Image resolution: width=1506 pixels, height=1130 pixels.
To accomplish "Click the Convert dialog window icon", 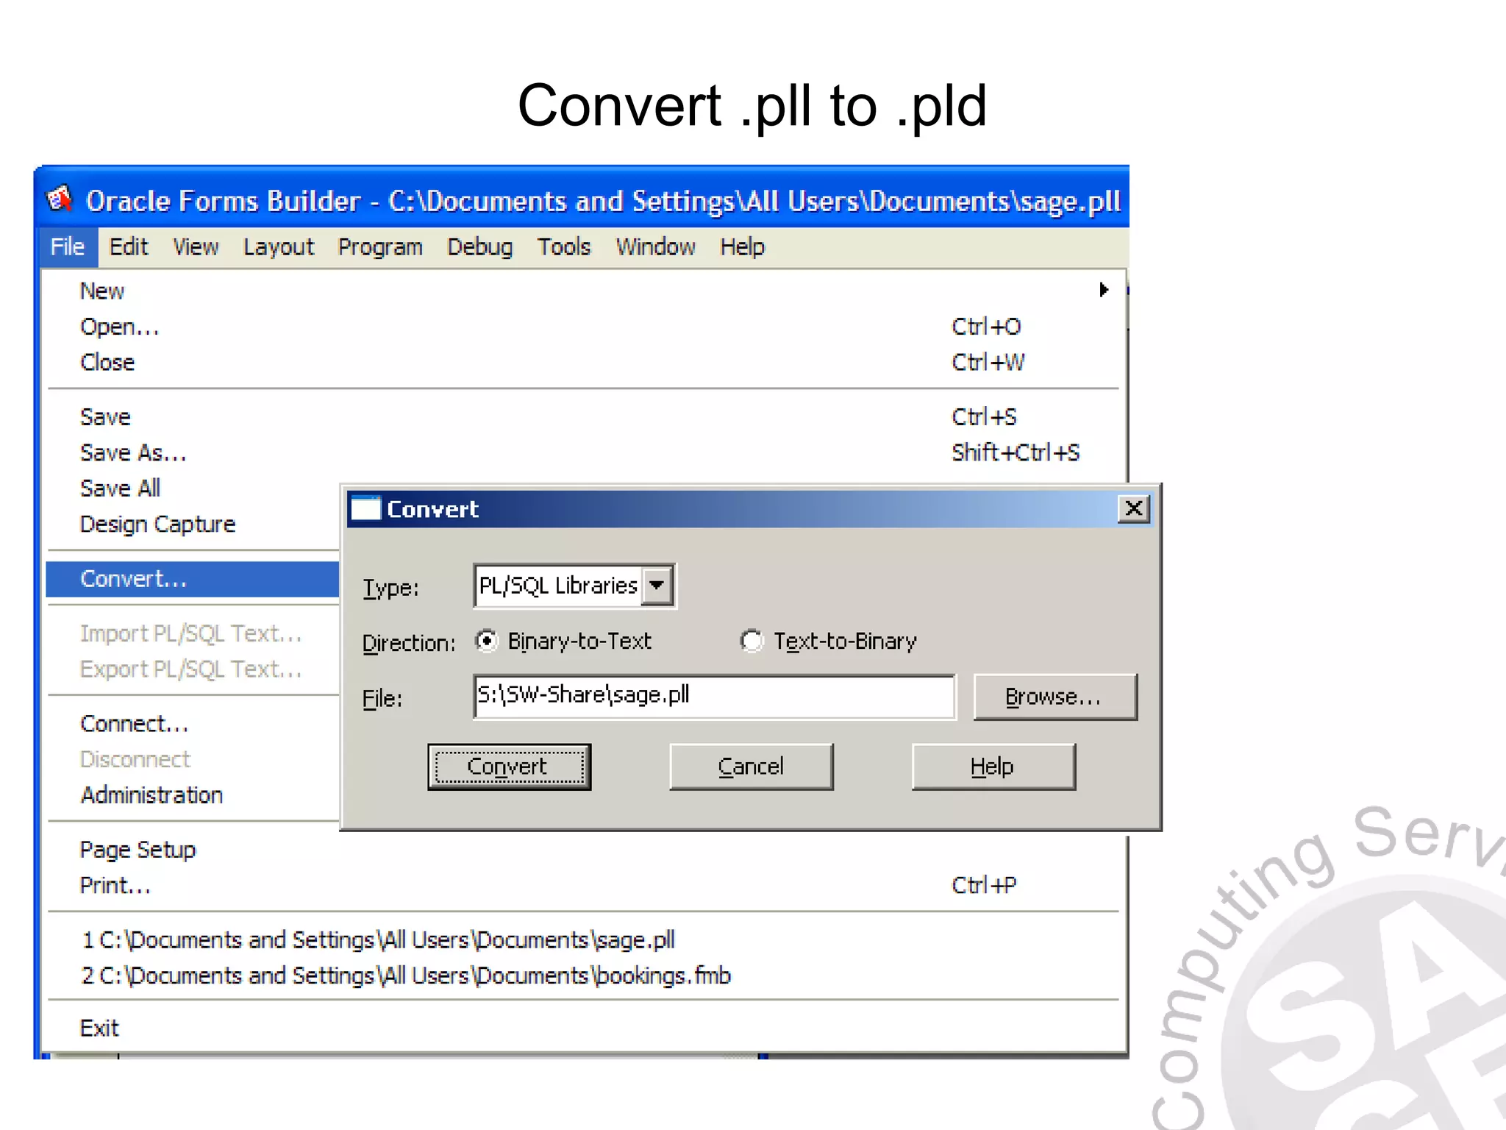I will click(x=365, y=509).
